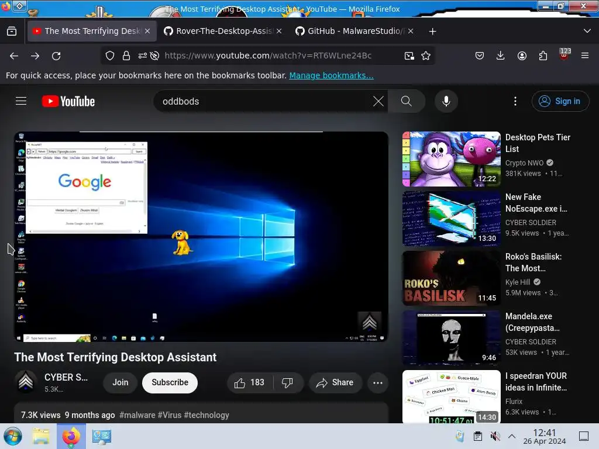Image resolution: width=599 pixels, height=449 pixels.
Task: Dislike the video with thumbs down
Action: pos(287,382)
